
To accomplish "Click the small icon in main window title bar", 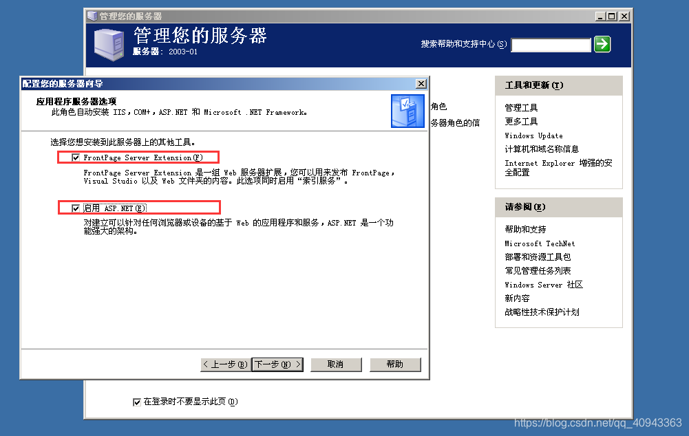I will pyautogui.click(x=92, y=17).
